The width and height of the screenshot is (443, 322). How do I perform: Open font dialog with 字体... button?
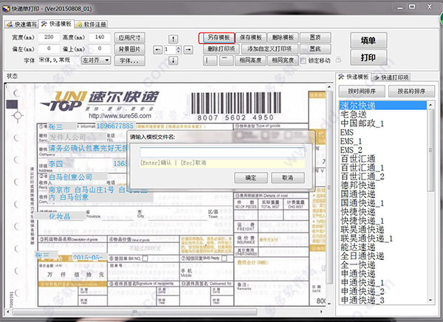130,61
